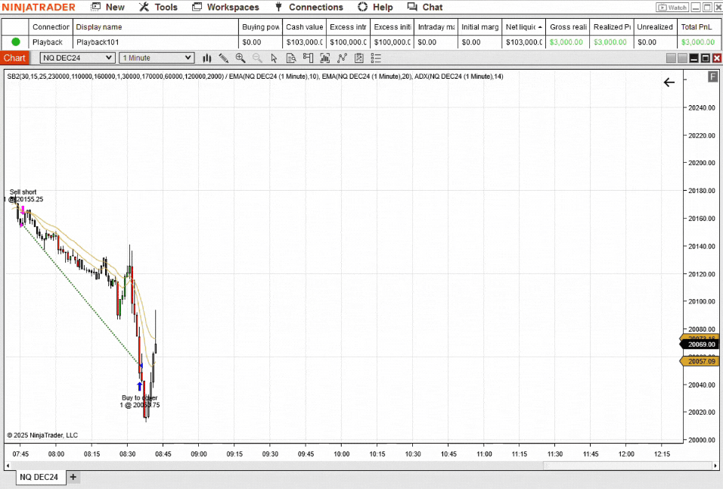
Task: Click the scrollbar left arrow
Action: (x=8, y=466)
